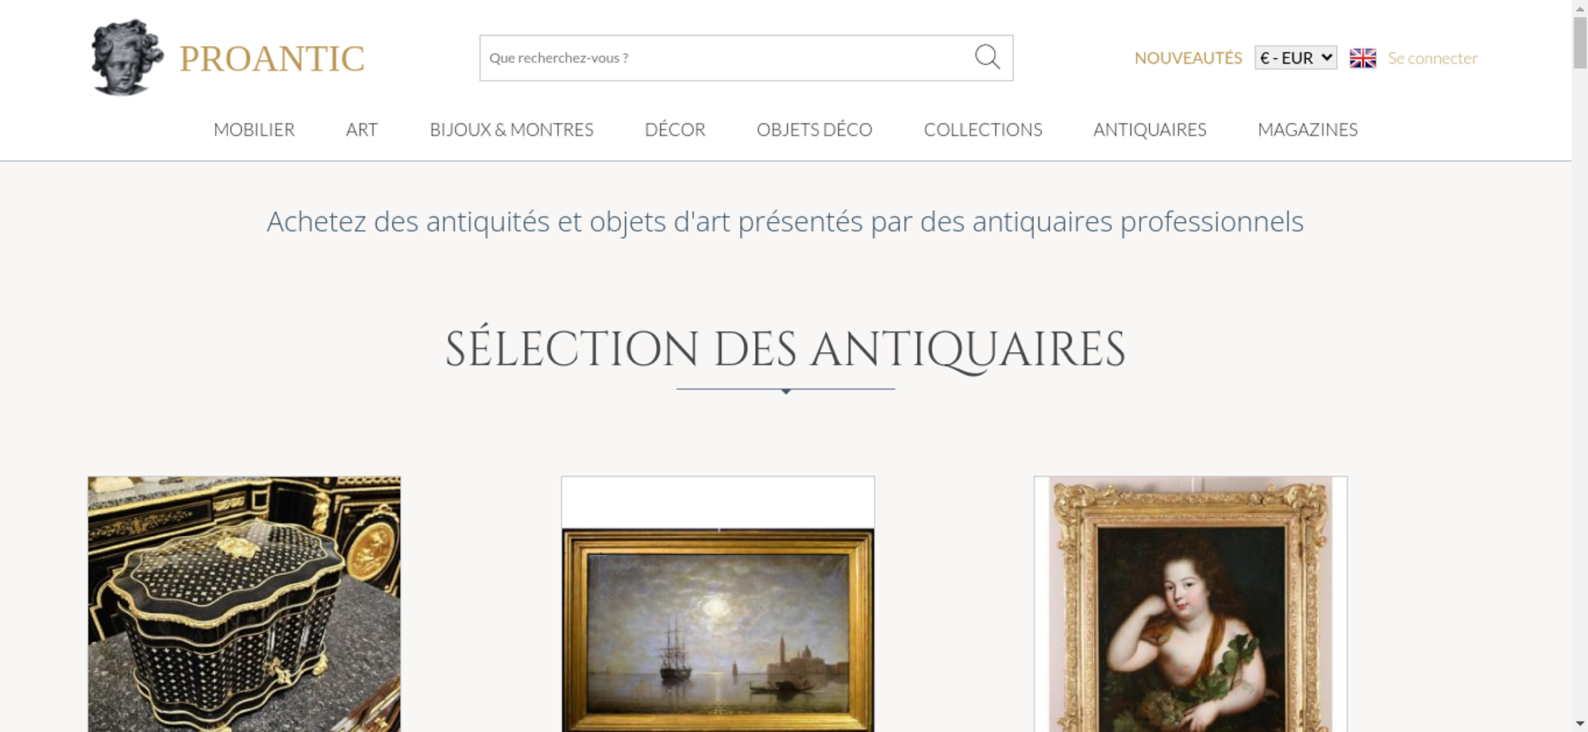
Task: Open the black inlaid box thumbnail
Action: click(244, 604)
